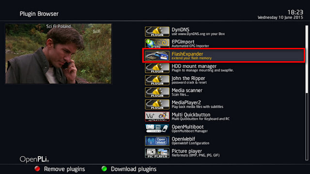Click the OpenPLi logo

pos(34,159)
